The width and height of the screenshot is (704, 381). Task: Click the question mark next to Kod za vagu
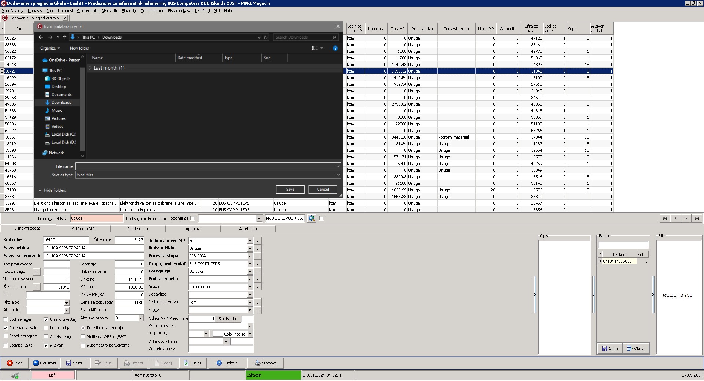tap(36, 272)
